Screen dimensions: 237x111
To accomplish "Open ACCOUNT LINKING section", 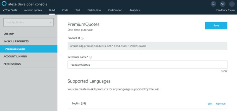I will (29, 56).
